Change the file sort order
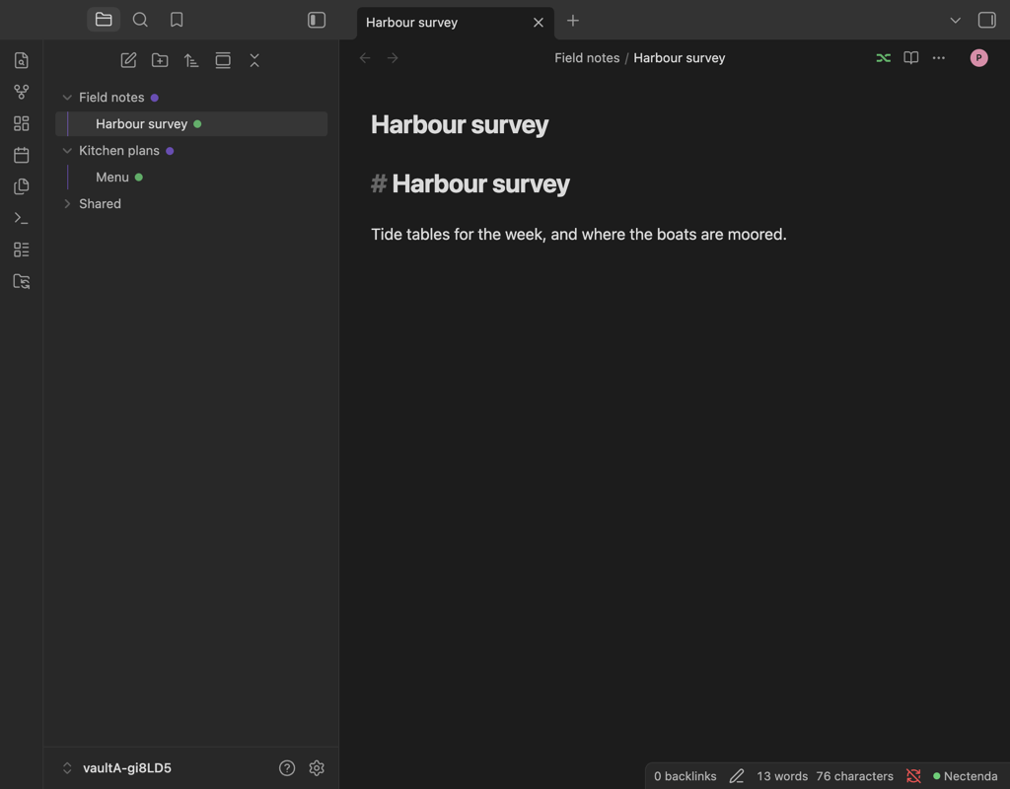 [191, 60]
